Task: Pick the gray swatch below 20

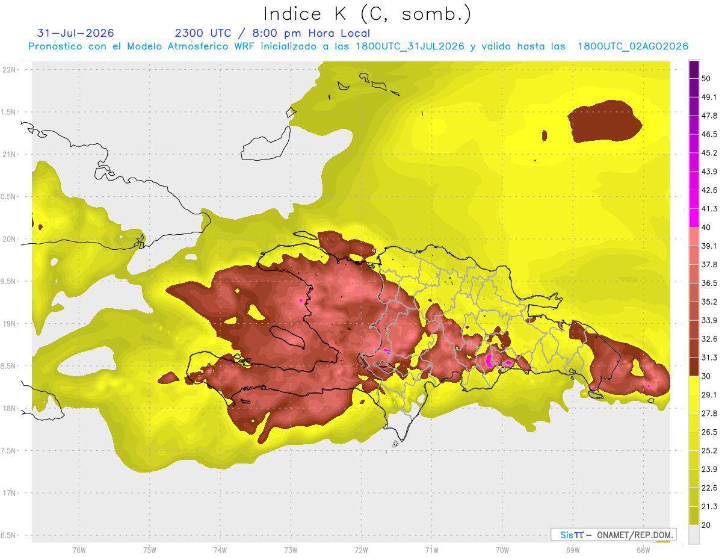Action: coord(694,534)
